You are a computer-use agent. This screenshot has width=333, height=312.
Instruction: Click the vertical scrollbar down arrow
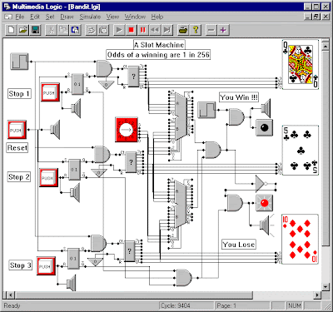pos(326,287)
